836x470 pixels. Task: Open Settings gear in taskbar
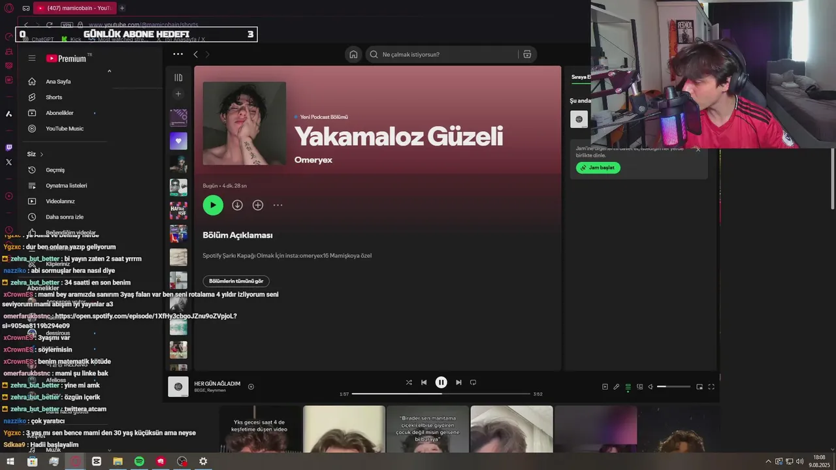203,462
